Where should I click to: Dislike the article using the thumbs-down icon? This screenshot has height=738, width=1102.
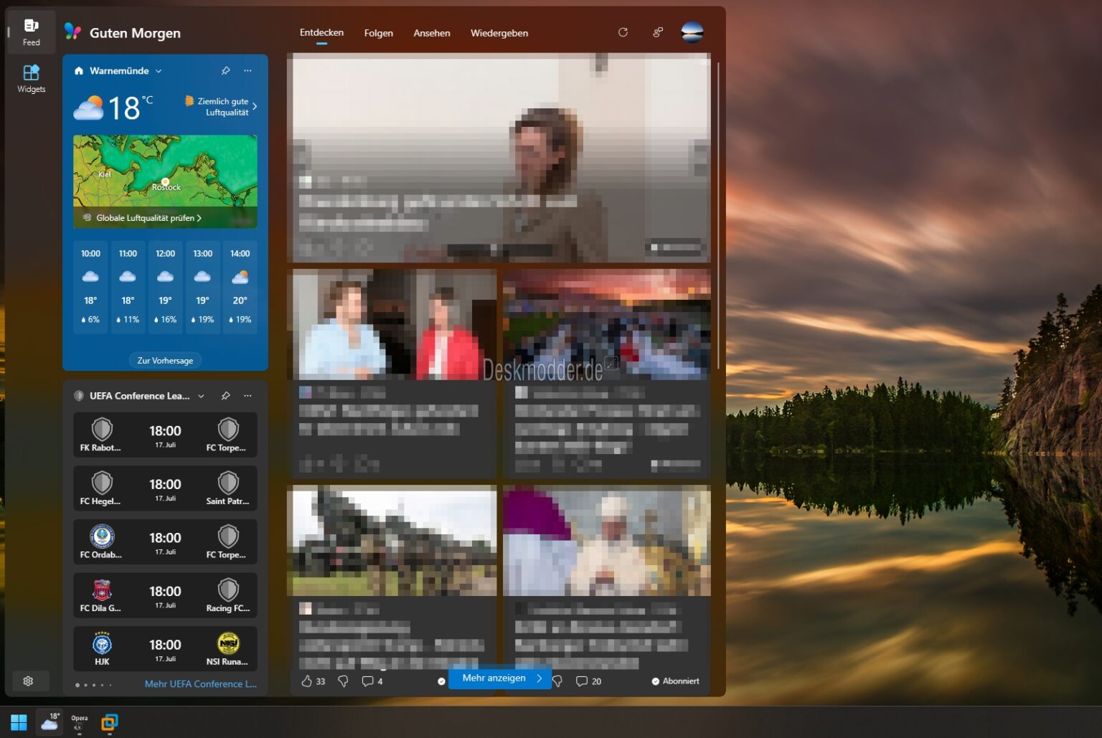(343, 681)
